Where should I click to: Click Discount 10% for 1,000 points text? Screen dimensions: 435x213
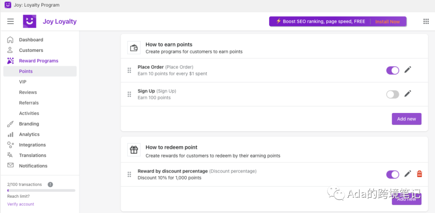(170, 178)
